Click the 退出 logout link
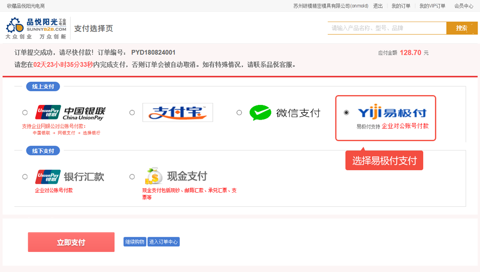The image size is (480, 272). click(378, 6)
